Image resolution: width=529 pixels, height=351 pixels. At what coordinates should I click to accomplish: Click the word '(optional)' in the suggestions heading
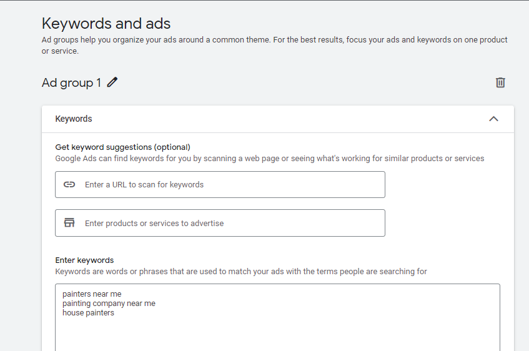tap(172, 147)
